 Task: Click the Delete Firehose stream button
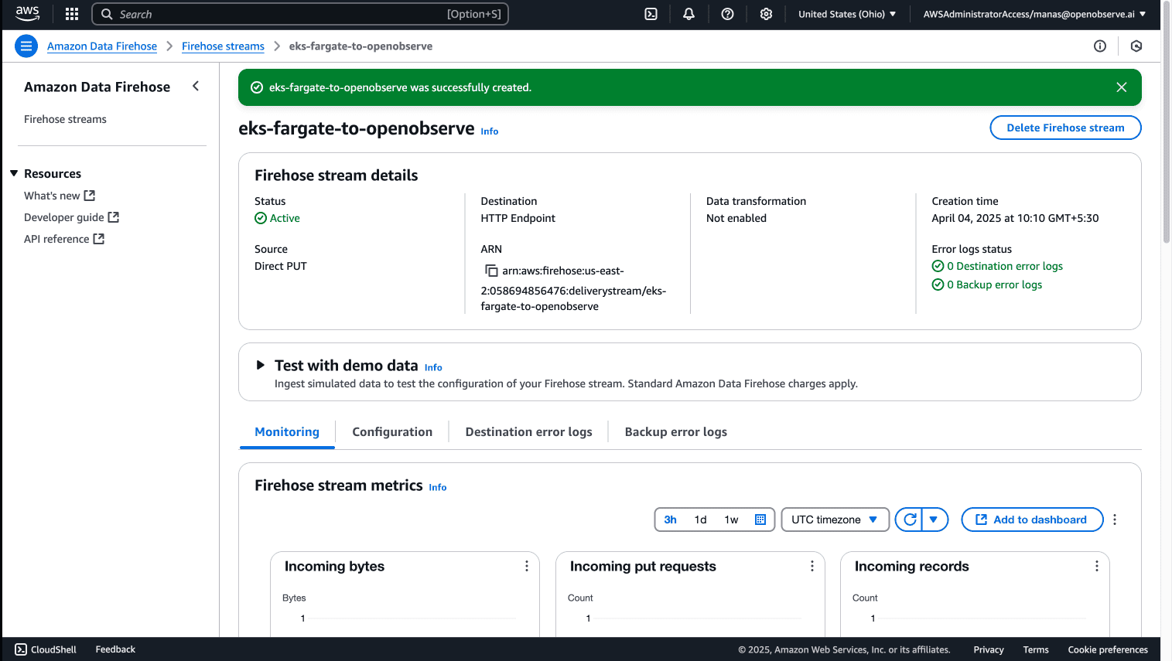point(1065,128)
